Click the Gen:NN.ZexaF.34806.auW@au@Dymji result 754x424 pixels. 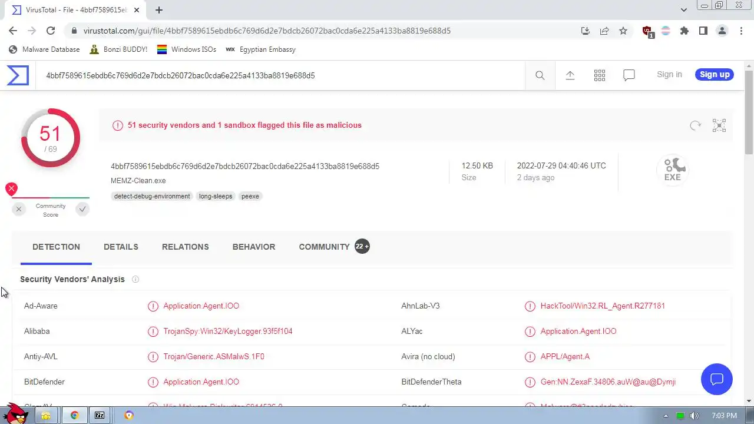608,382
